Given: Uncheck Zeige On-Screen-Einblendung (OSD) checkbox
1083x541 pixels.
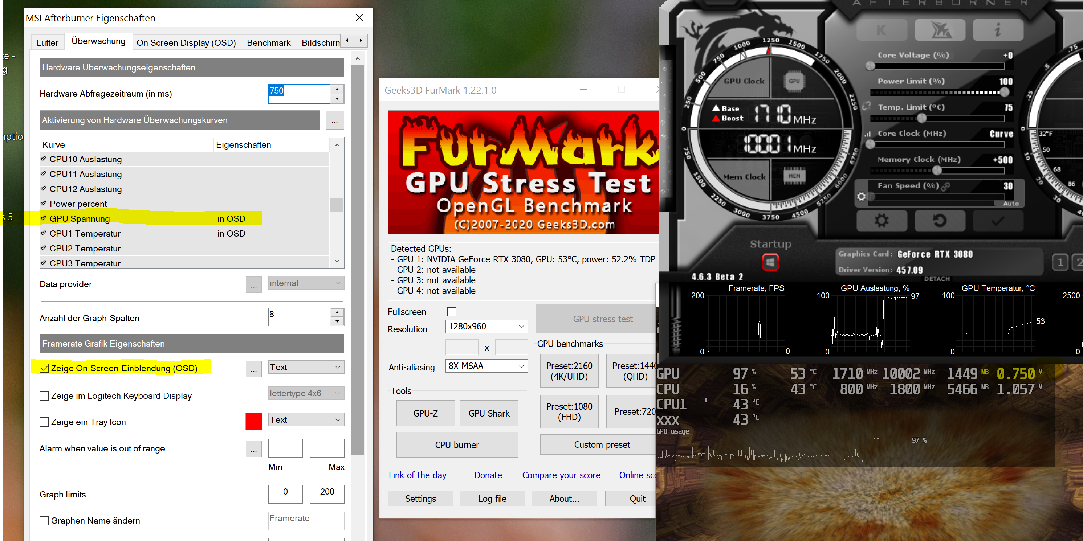Looking at the screenshot, I should point(44,368).
